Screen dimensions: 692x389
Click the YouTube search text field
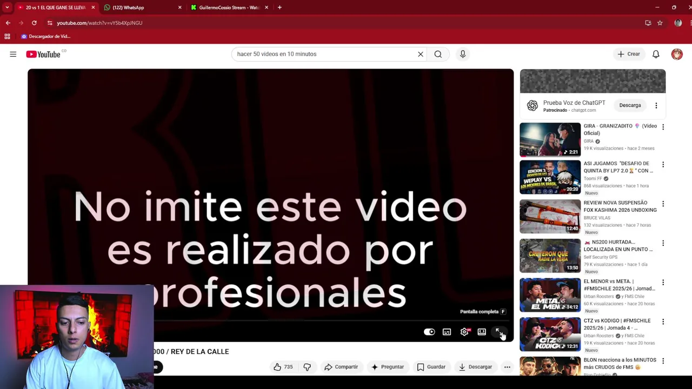(x=324, y=54)
